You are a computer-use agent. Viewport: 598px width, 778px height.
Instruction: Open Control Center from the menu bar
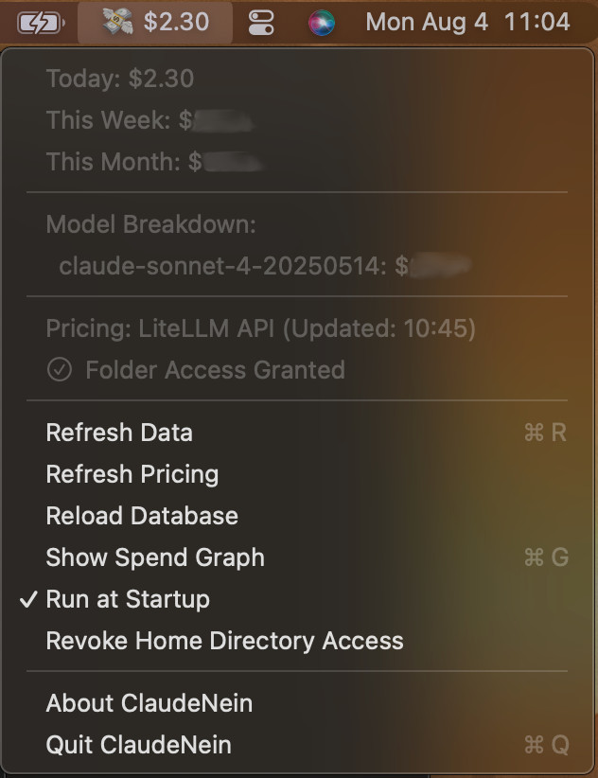[260, 22]
